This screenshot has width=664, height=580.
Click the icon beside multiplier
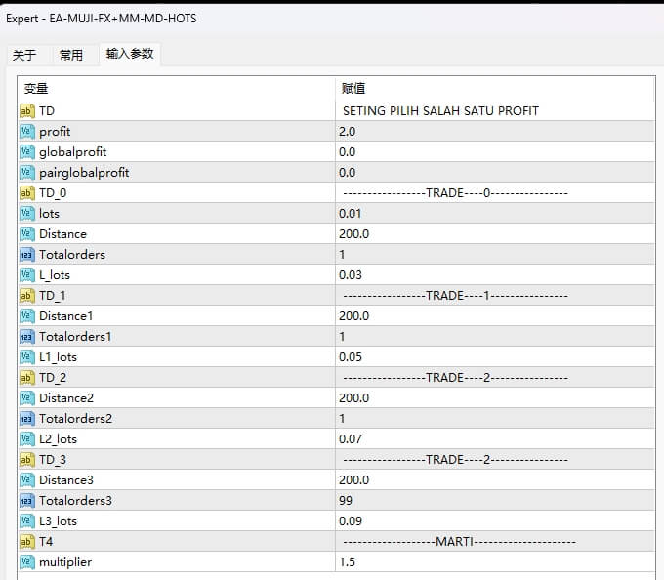[x=26, y=562]
